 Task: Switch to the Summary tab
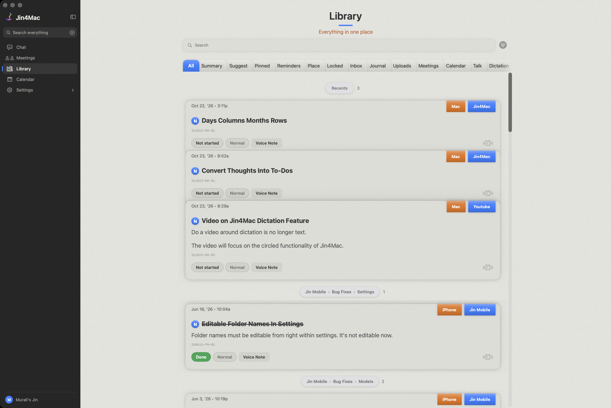point(212,66)
